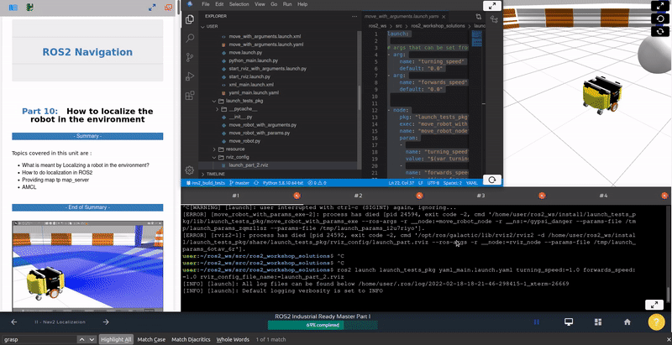Select launch_part_2.rviz file
This screenshot has height=345, width=672.
[249, 165]
